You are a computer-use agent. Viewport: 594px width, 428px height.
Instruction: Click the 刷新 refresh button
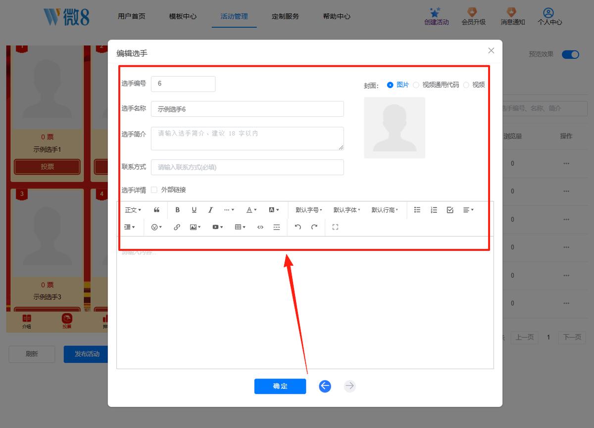coord(32,354)
